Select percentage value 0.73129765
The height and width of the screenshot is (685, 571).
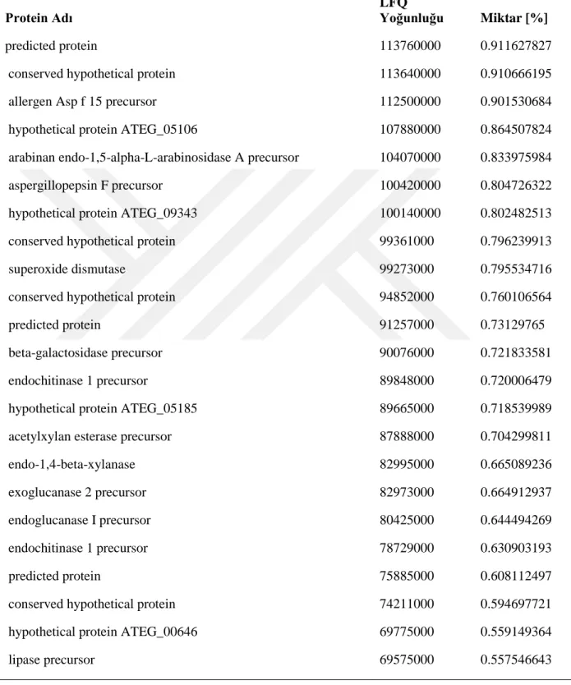(x=512, y=325)
